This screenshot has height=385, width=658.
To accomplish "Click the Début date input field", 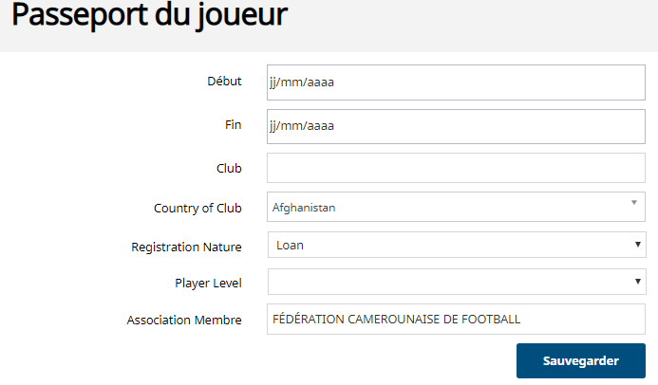I will tap(456, 82).
